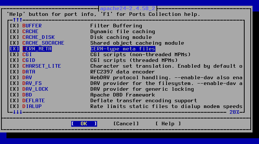The image size is (259, 144).
Task: Select the DBD option name
Action: coord(27,95)
